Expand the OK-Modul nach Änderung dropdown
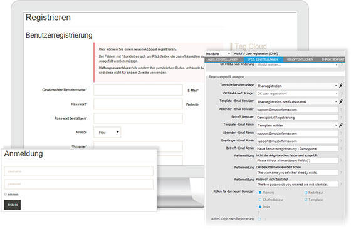This screenshot has width=351, height=229. (x=298, y=65)
